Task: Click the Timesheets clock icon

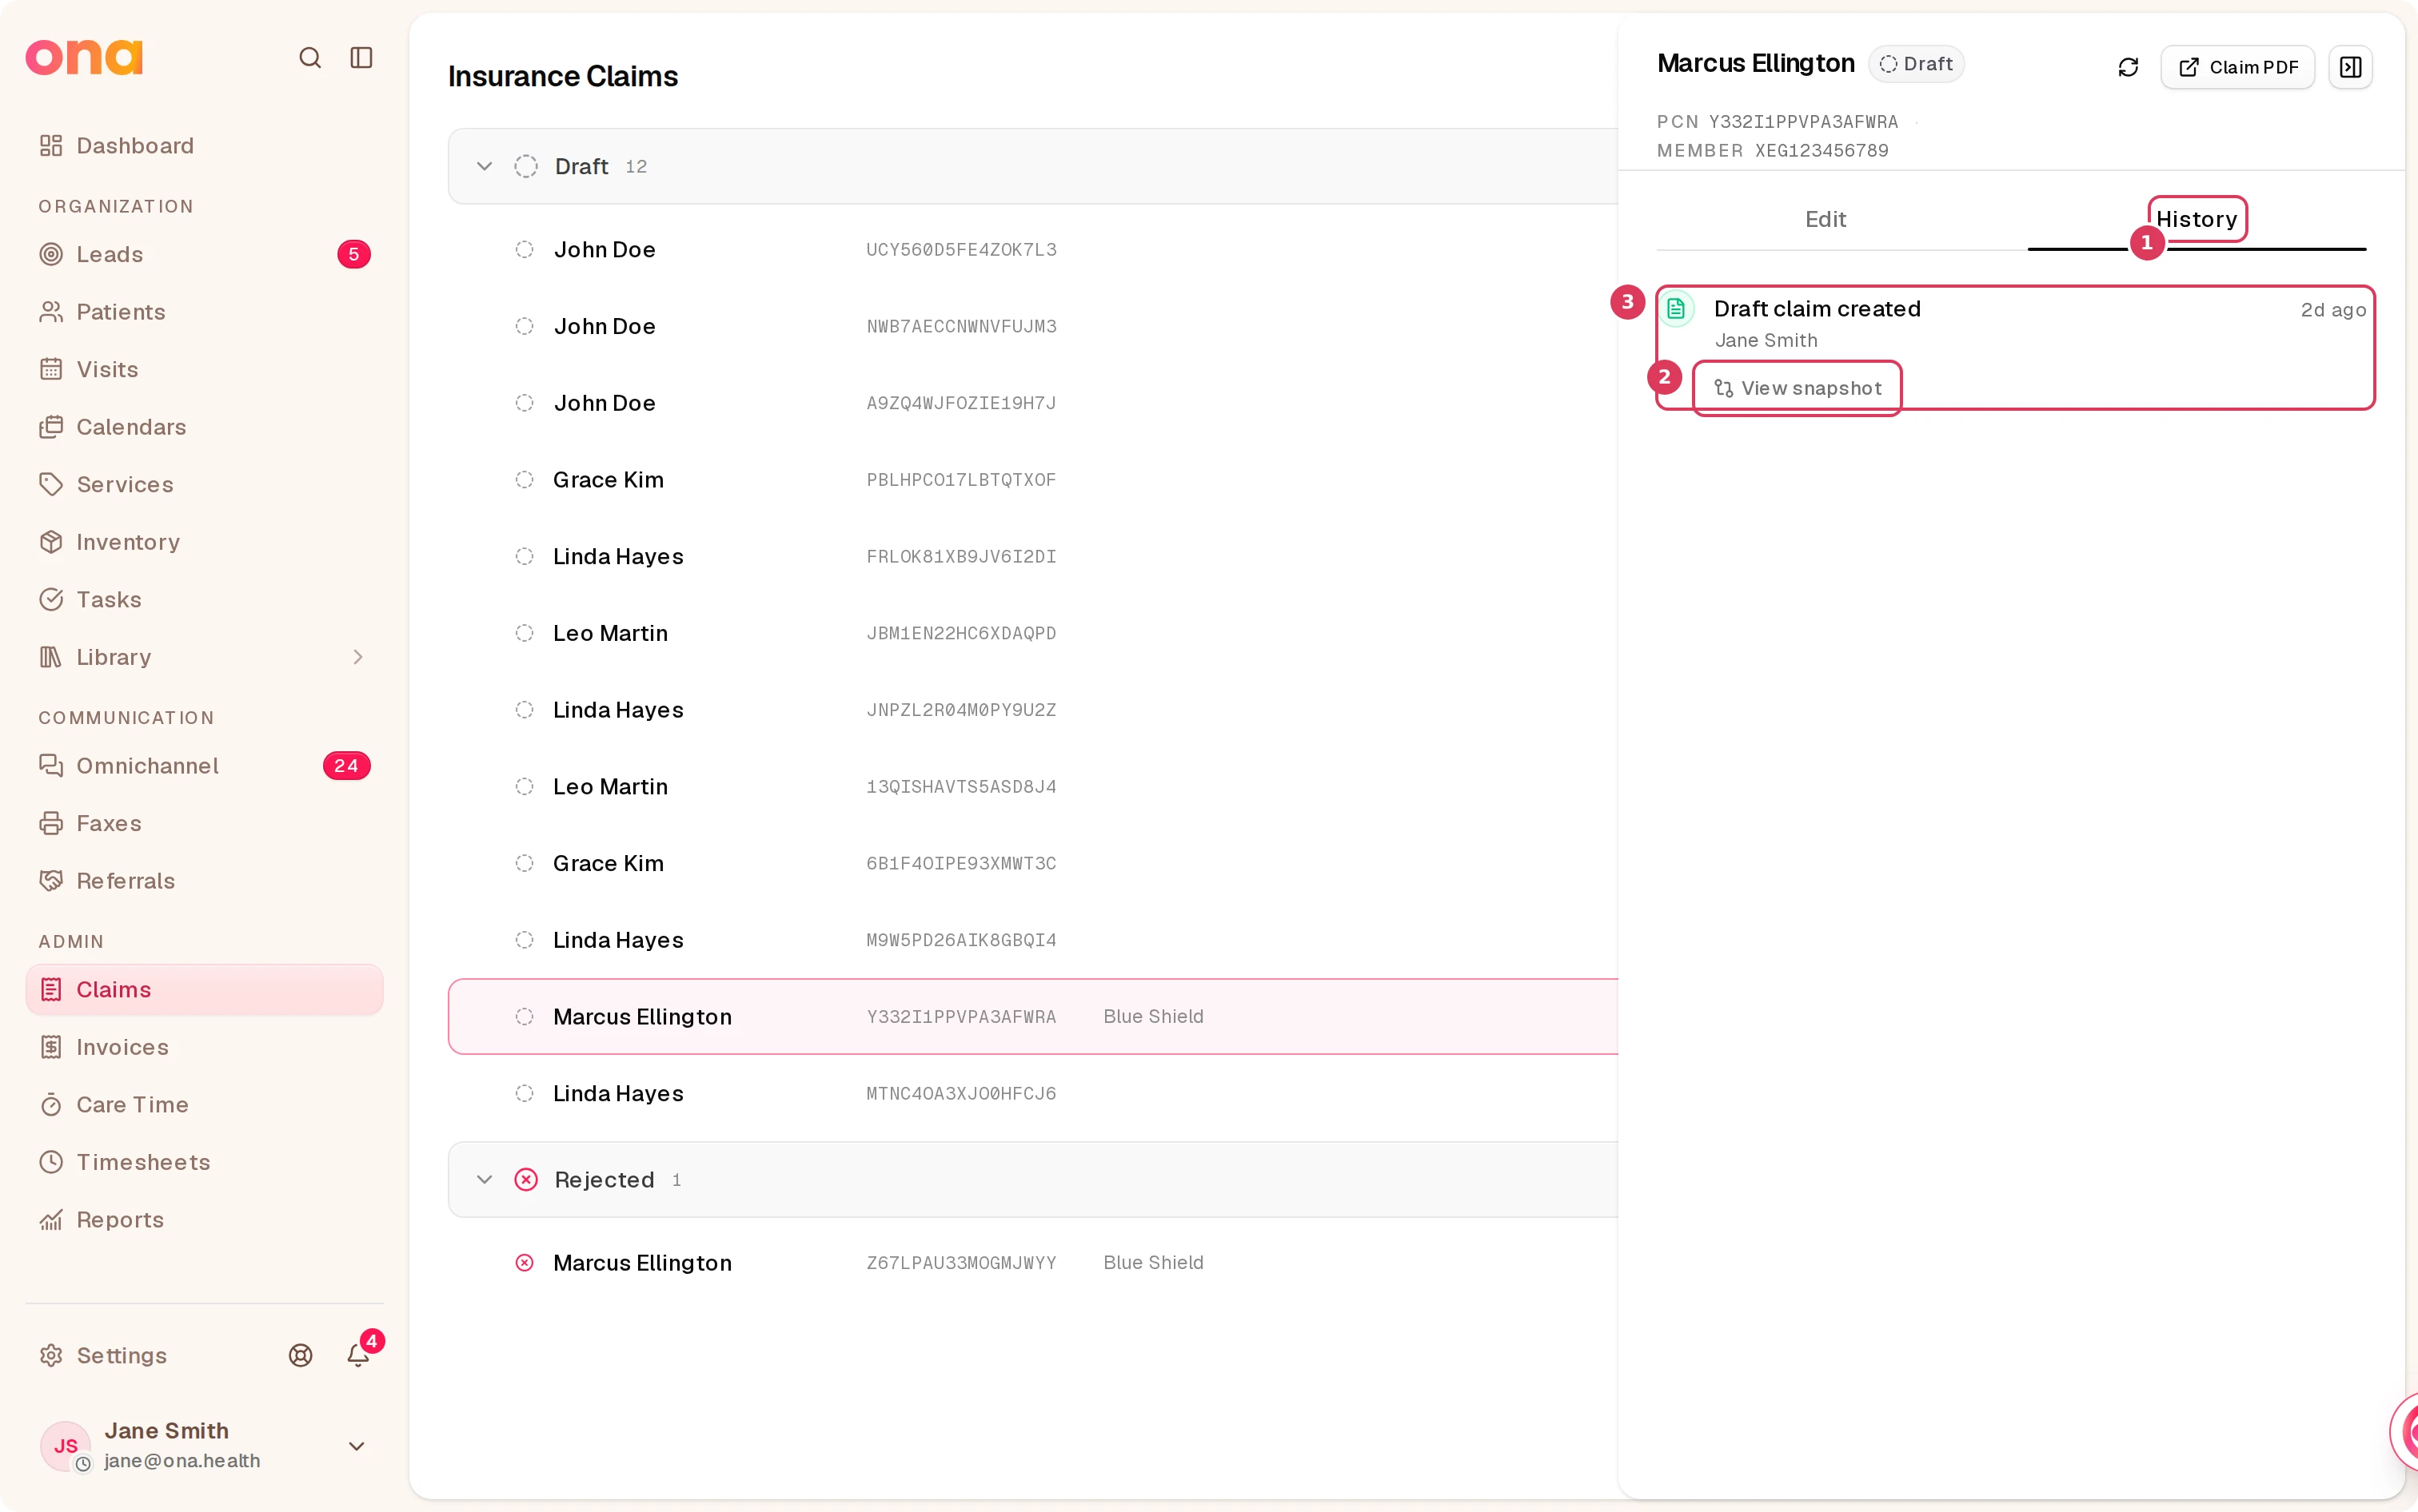Action: (51, 1162)
